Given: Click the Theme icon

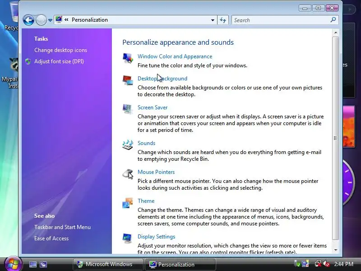Looking at the screenshot, I should point(128,203).
